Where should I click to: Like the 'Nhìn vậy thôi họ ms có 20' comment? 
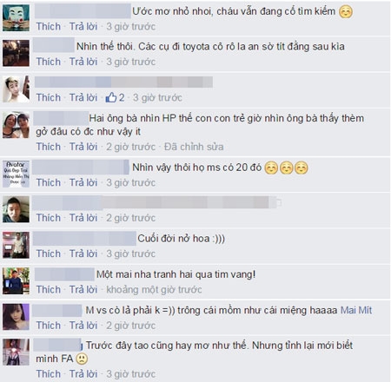[x=49, y=182]
